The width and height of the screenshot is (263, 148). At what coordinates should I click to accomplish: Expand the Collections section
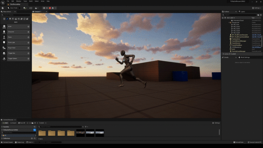click(2, 138)
